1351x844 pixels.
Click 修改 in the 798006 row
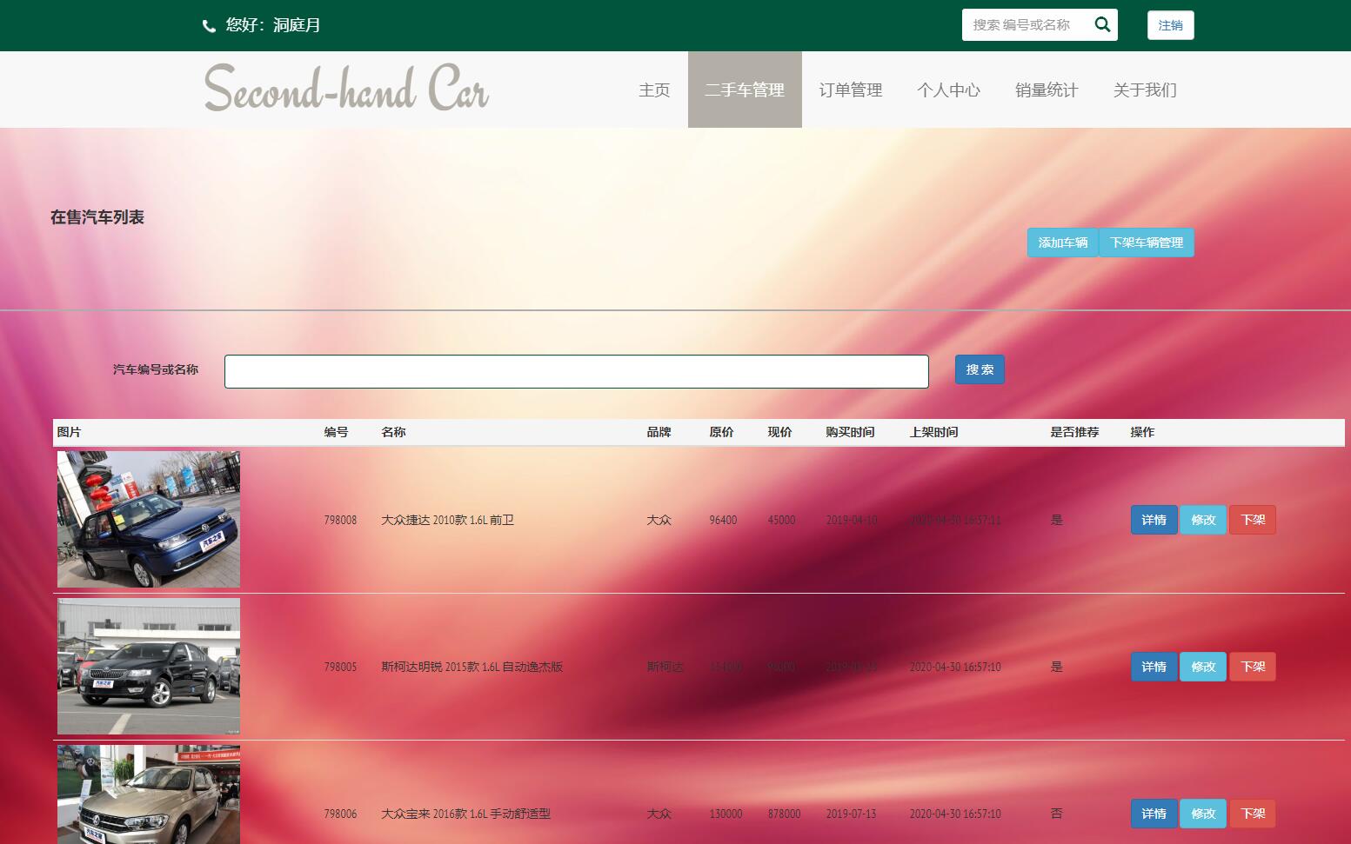(x=1203, y=814)
